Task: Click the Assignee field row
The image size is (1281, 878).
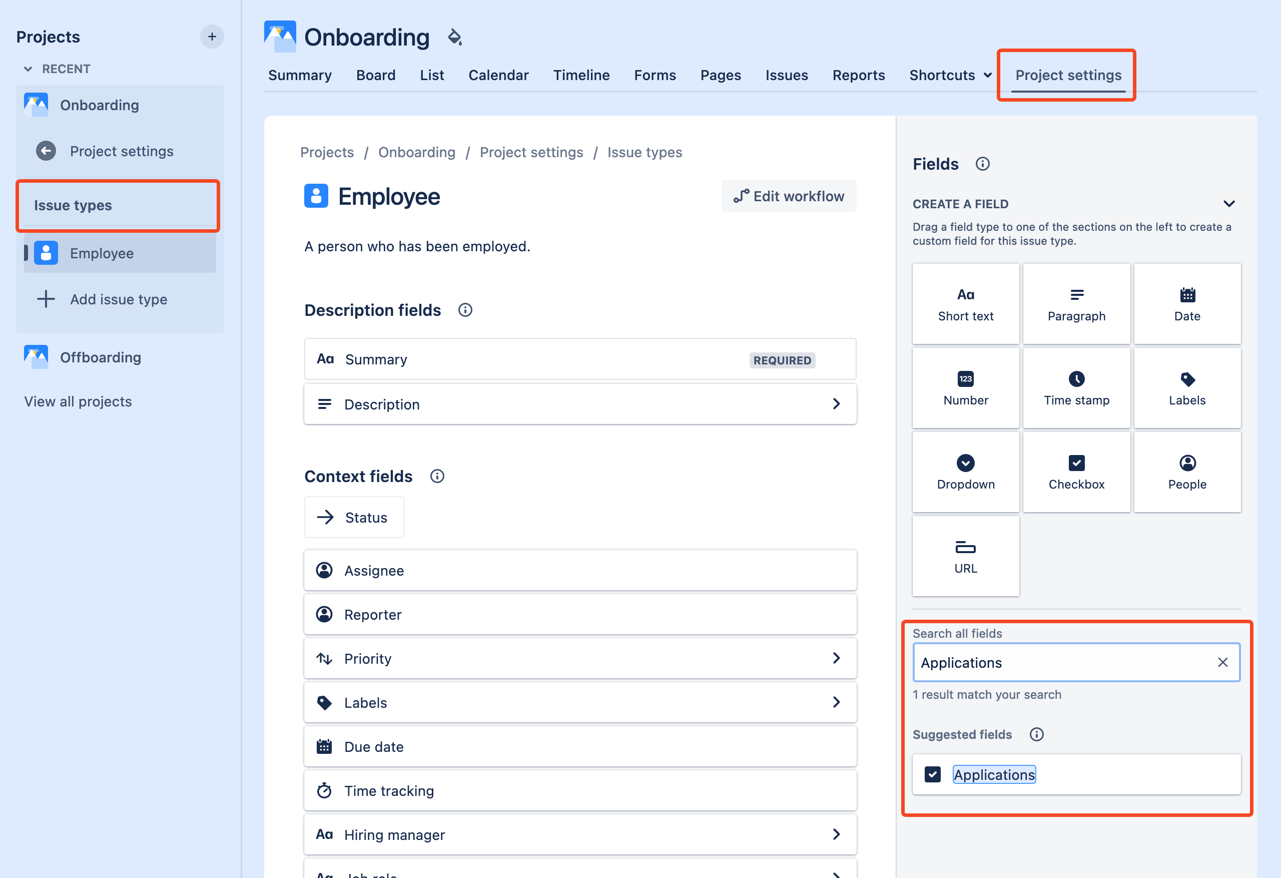Action: click(x=580, y=570)
